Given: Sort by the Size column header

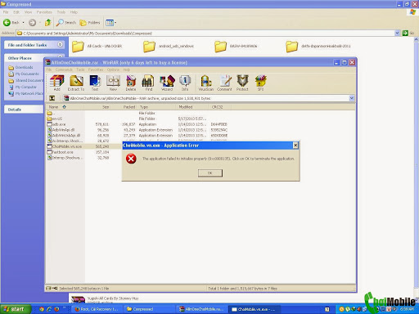Looking at the screenshot, I should pyautogui.click(x=97, y=107).
